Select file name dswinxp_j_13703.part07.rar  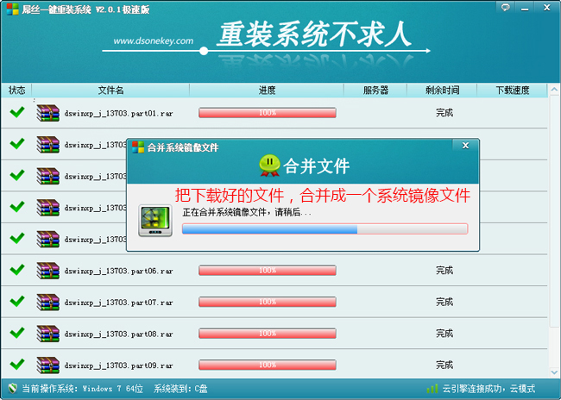(x=118, y=303)
